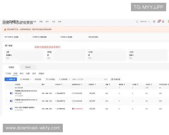Viewport: 169px width, 135px height.
Task: Expand 更多 actions for plan 0730_13:32
Action: click(51, 93)
